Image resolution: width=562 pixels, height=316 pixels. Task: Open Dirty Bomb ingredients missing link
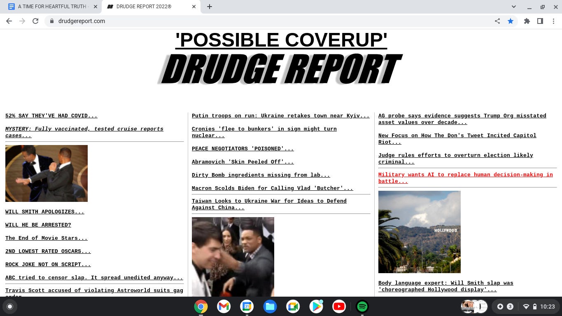pyautogui.click(x=261, y=175)
